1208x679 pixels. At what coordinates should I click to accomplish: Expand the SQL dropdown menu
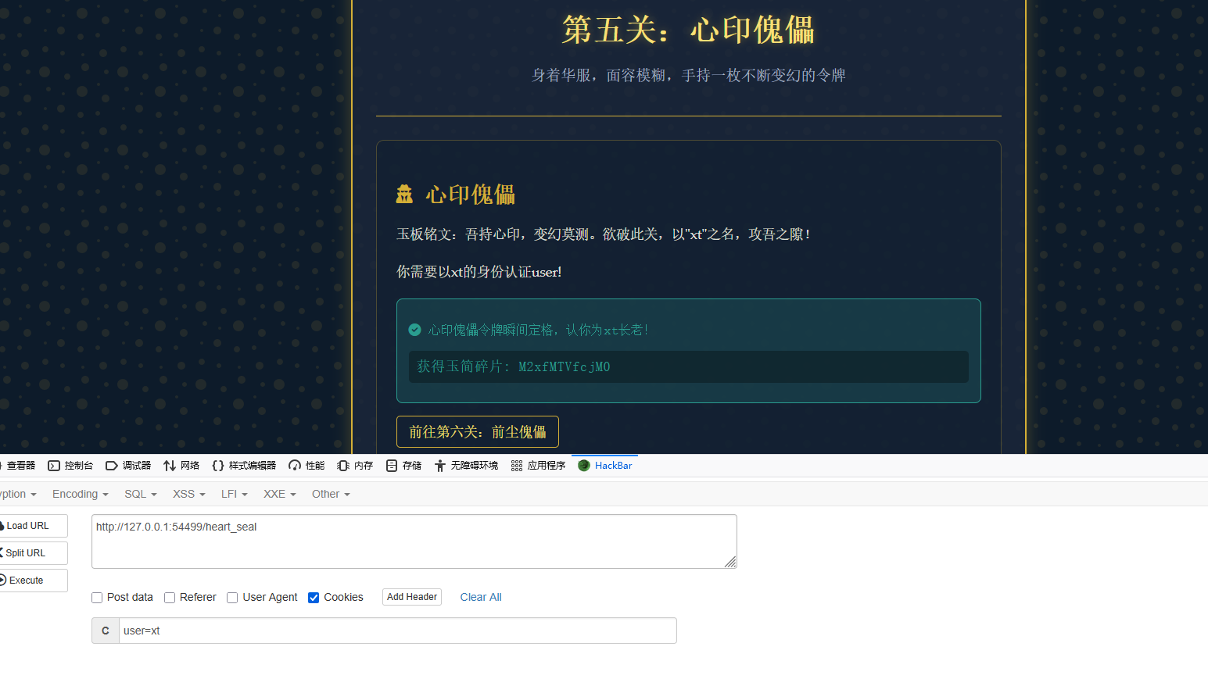(x=140, y=495)
